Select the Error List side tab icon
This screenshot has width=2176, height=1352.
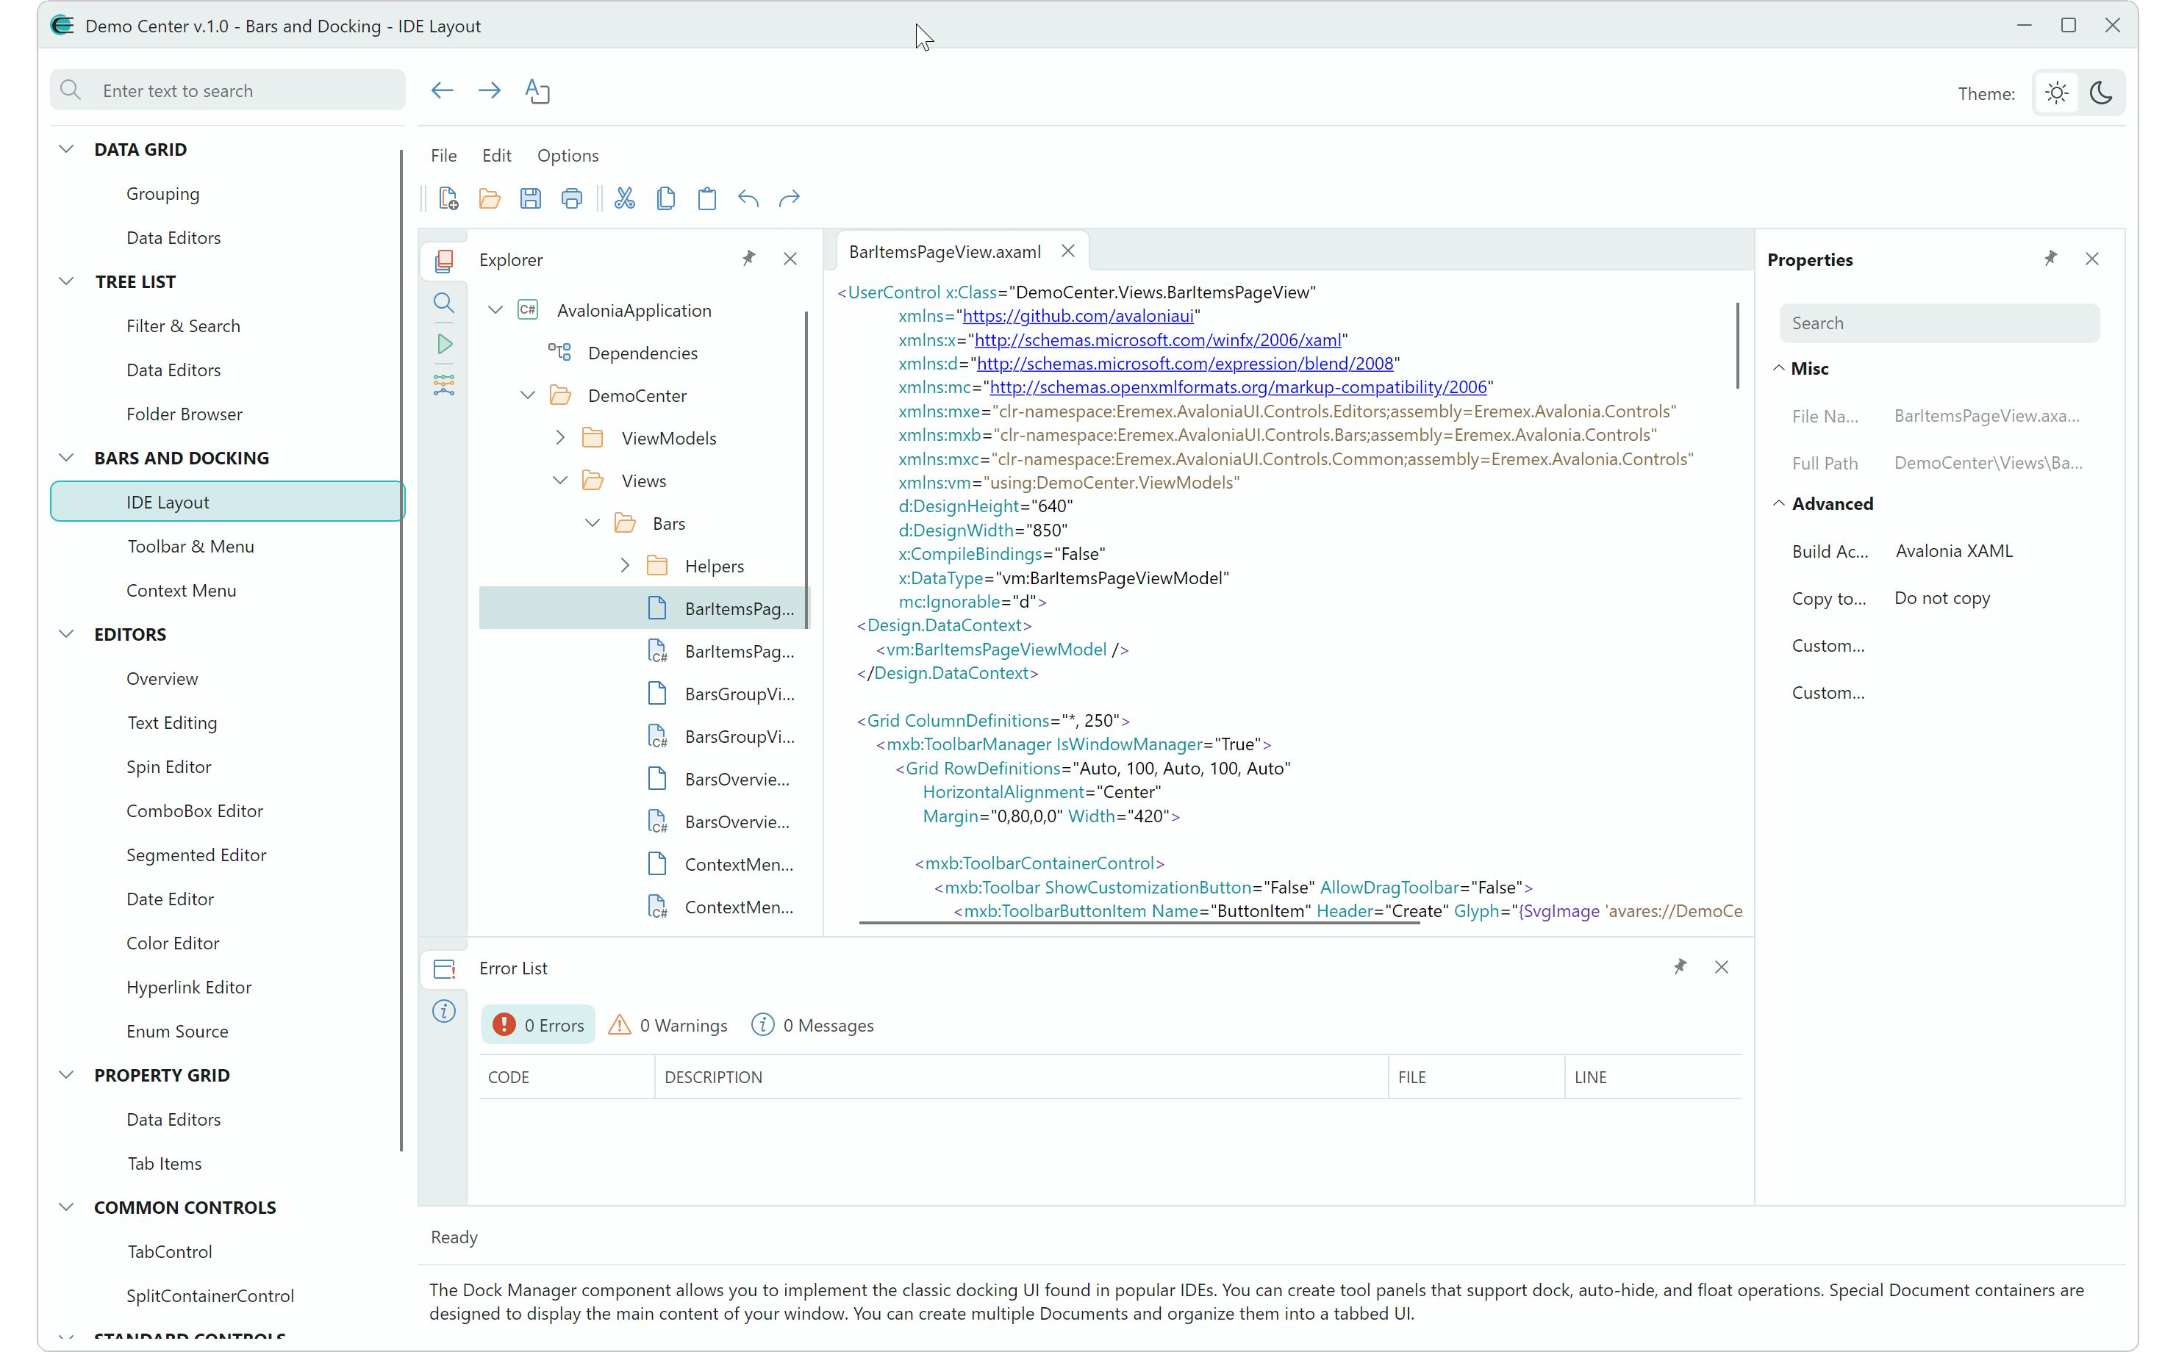coord(443,968)
